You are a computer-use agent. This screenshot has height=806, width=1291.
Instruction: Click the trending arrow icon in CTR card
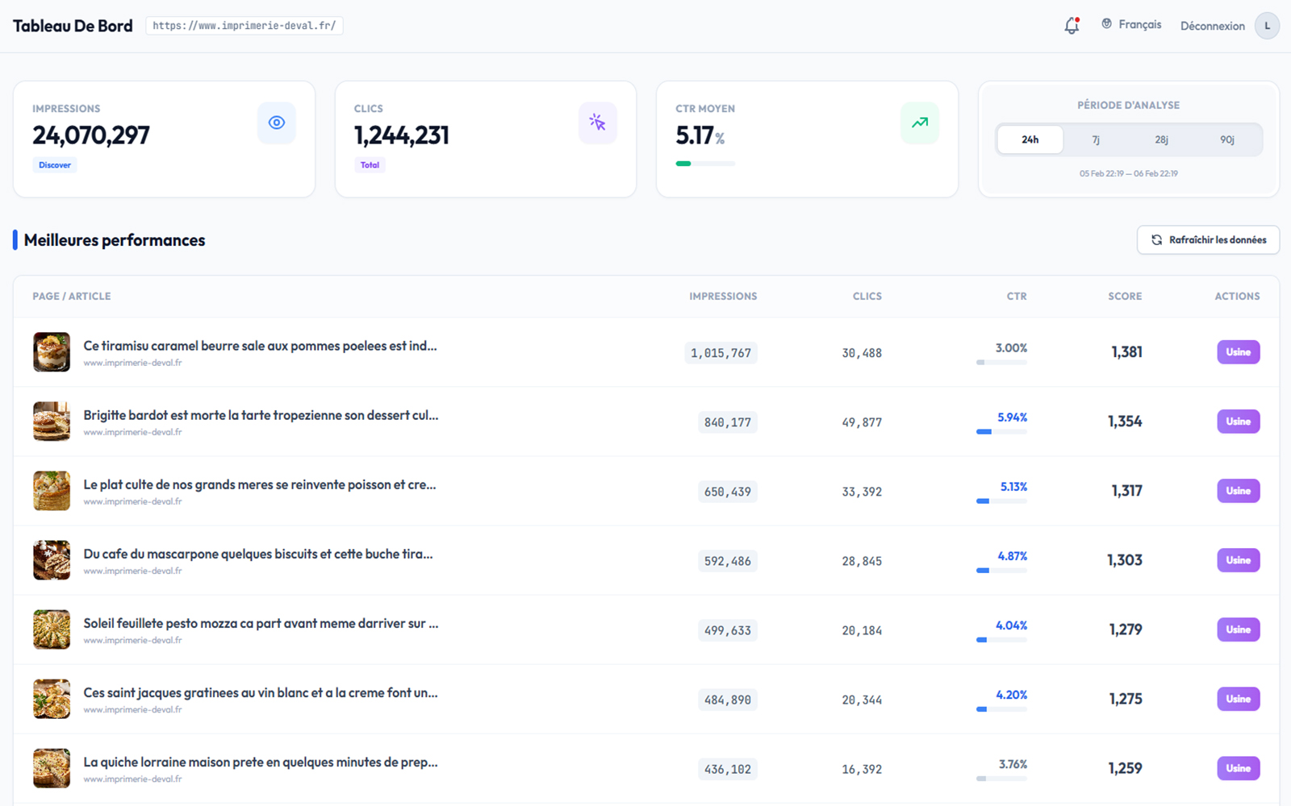(x=919, y=123)
